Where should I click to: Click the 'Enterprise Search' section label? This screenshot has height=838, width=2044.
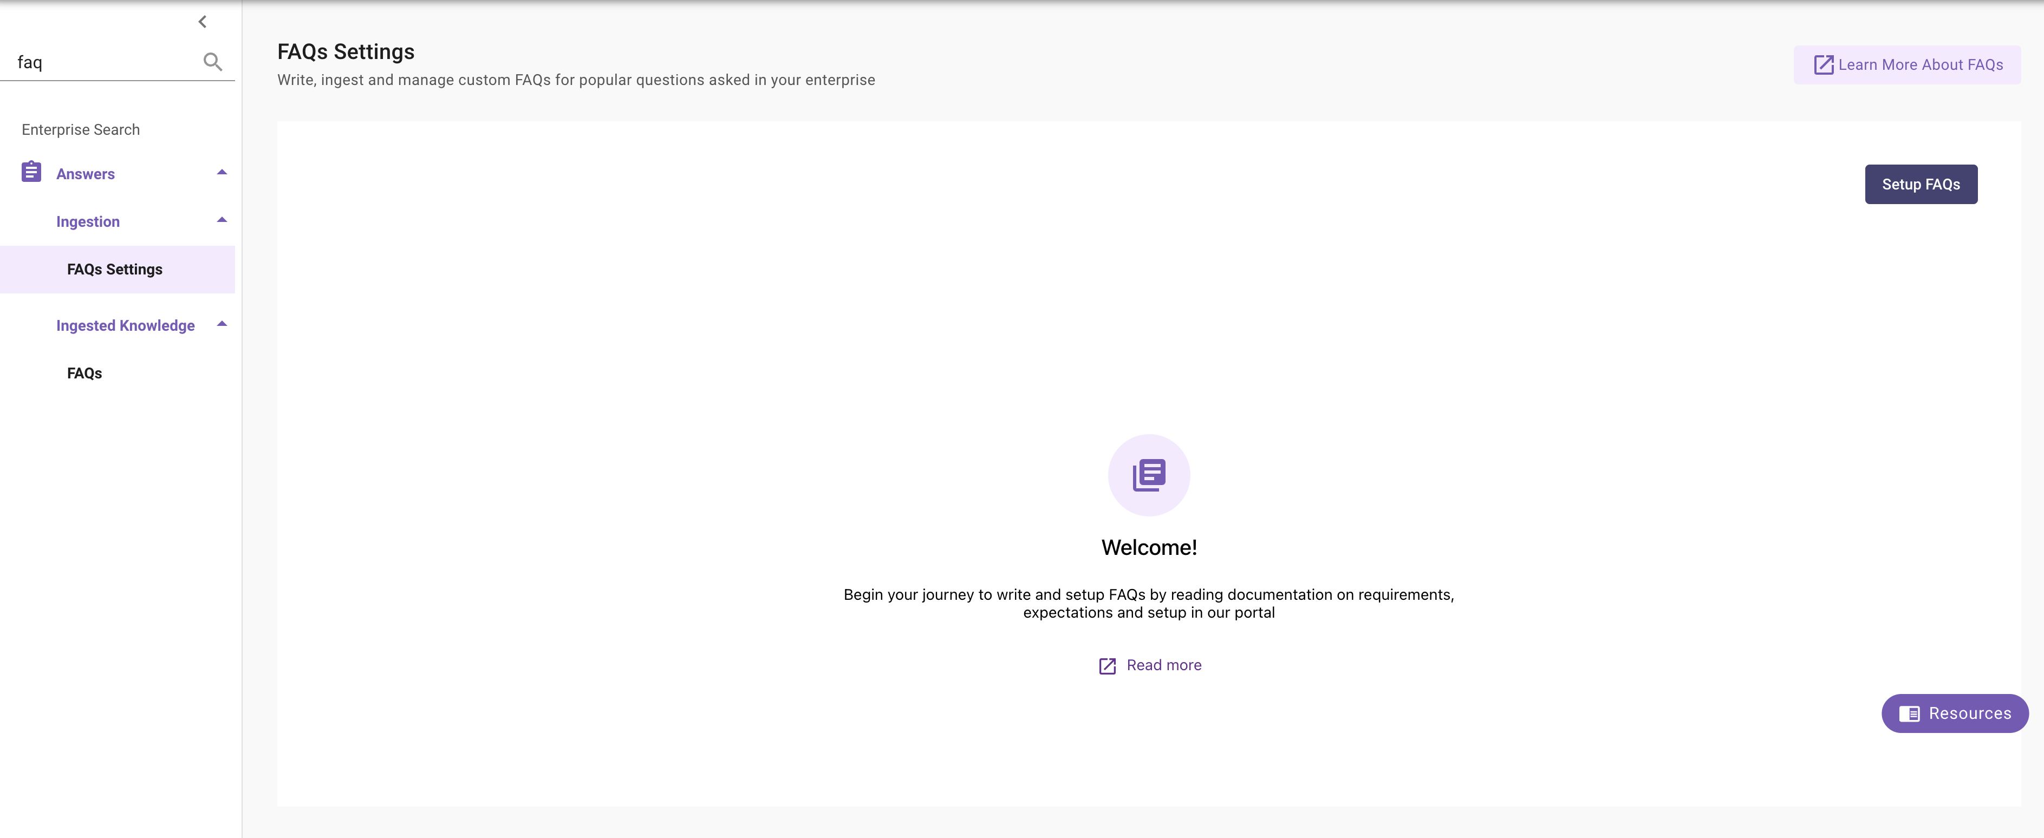click(81, 129)
